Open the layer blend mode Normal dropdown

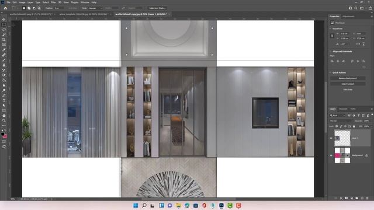click(341, 121)
